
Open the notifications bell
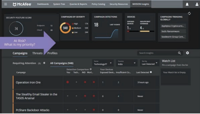187,4
